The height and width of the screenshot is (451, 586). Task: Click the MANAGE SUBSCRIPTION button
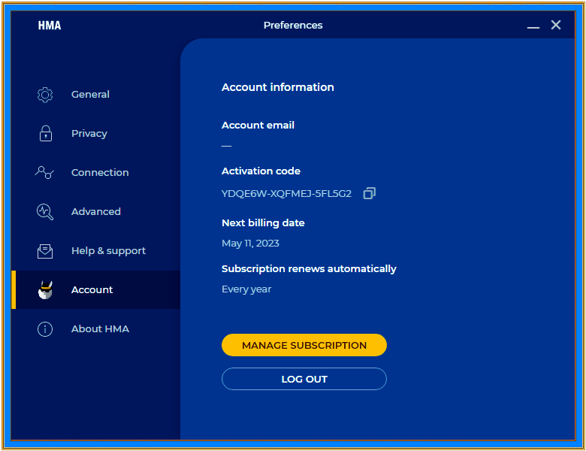[x=304, y=345]
